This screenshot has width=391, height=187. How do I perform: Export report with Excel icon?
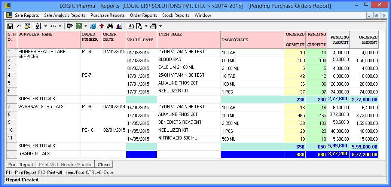coord(79,26)
